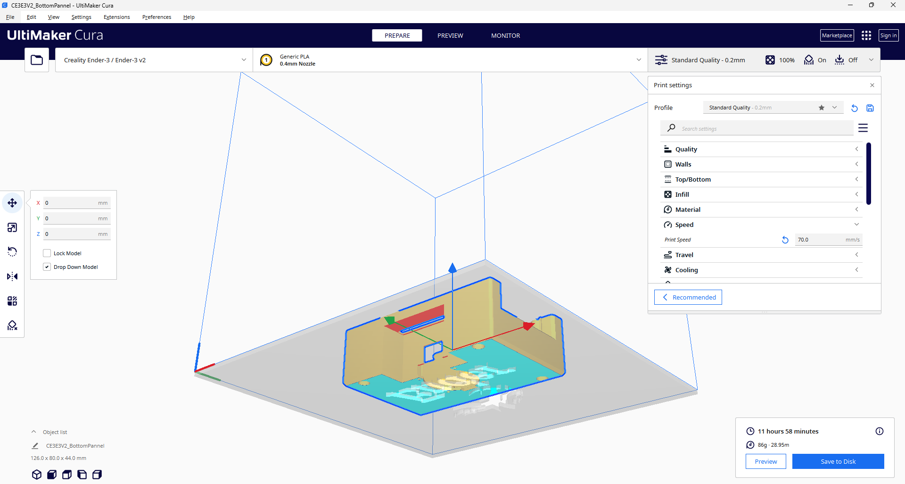Reset Print Speed to default value
Screen dimensions: 905x484
(x=785, y=240)
